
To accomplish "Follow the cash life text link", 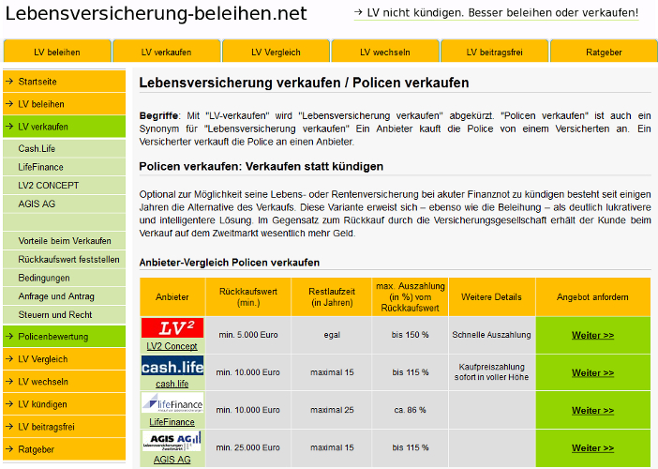I will (x=172, y=384).
